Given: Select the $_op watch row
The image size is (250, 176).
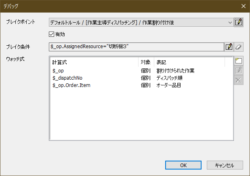Looking at the screenshot, I should 58,71.
